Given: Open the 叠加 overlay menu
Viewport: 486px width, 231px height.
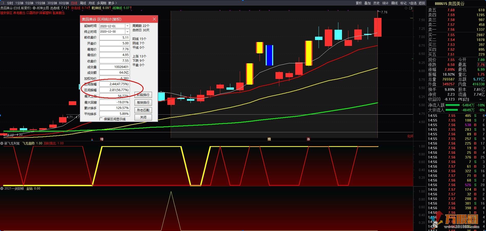Looking at the screenshot, I should 368,3.
